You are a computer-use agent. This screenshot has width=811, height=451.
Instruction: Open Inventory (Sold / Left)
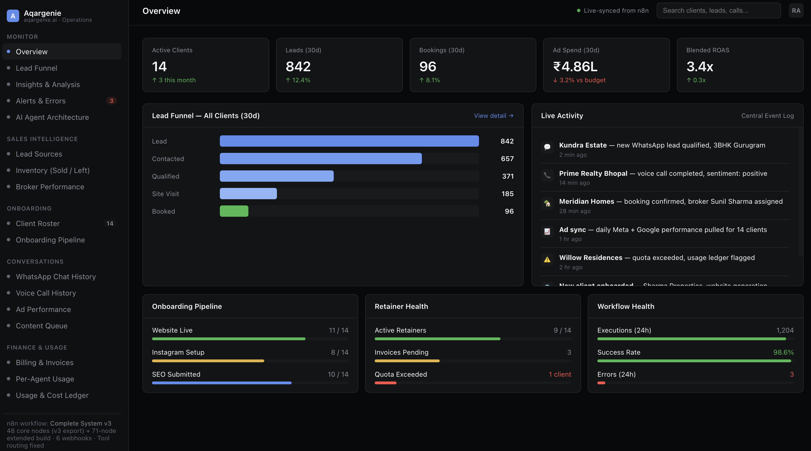pyautogui.click(x=62, y=170)
